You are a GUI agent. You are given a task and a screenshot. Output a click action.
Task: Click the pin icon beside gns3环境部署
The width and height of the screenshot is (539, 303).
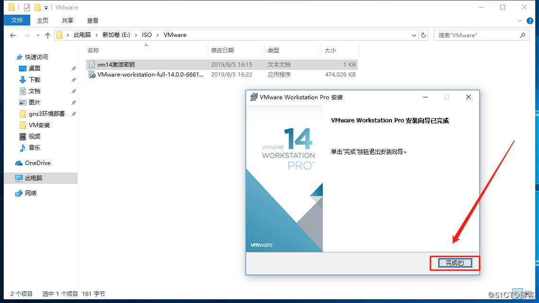(x=73, y=114)
